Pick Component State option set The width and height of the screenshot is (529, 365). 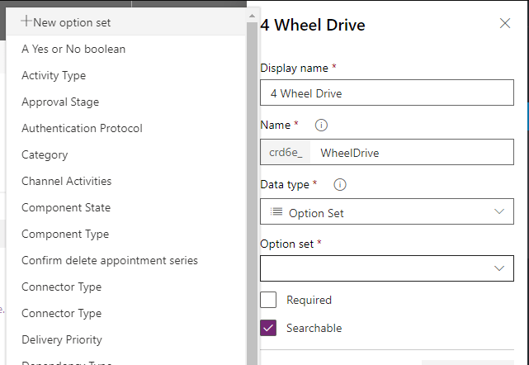[66, 207]
